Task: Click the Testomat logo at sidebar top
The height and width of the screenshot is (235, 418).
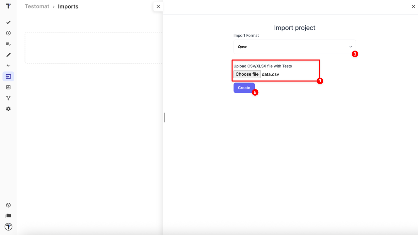Action: pyautogui.click(x=8, y=6)
